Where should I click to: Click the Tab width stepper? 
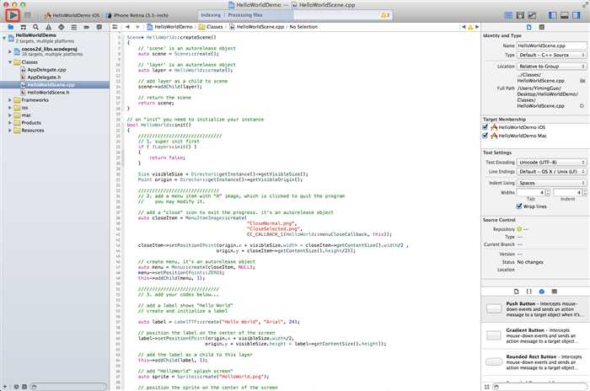548,192
